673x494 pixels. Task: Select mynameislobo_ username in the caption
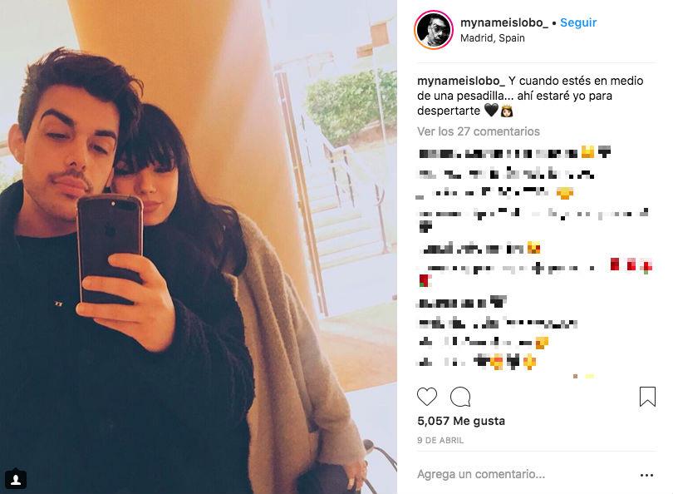coord(461,81)
